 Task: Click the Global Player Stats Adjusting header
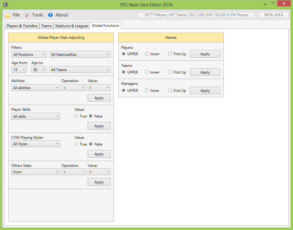61,38
